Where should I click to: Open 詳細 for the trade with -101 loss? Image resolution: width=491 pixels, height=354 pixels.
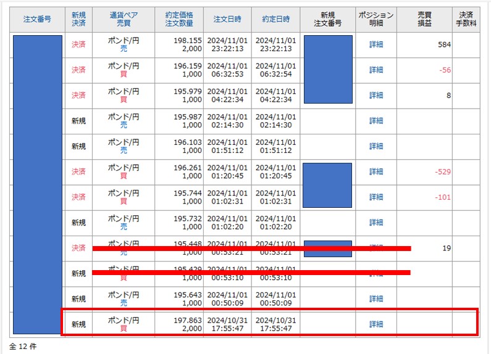[x=376, y=197]
